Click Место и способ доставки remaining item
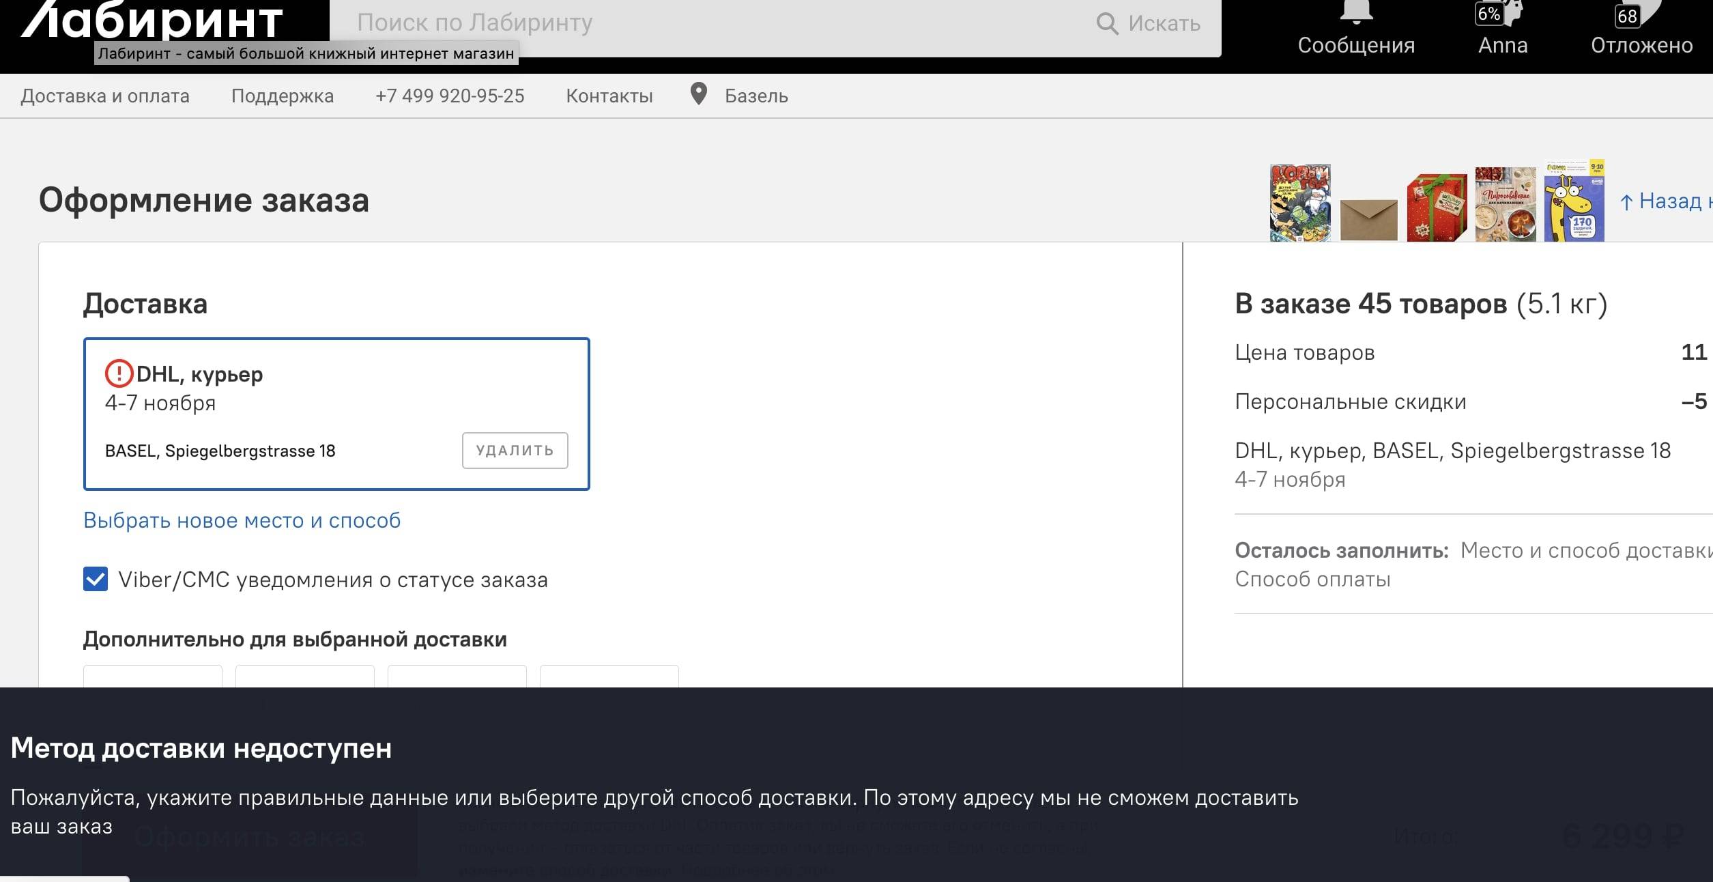Viewport: 1713px width, 882px height. pyautogui.click(x=1586, y=550)
